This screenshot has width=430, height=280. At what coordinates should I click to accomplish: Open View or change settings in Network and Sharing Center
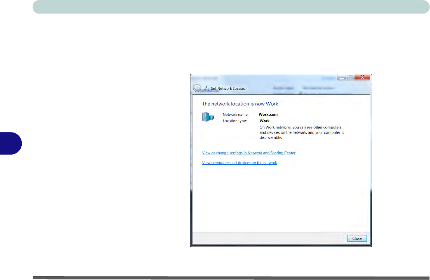(x=249, y=153)
